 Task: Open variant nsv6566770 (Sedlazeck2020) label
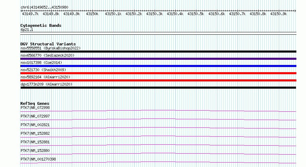pos(47,55)
